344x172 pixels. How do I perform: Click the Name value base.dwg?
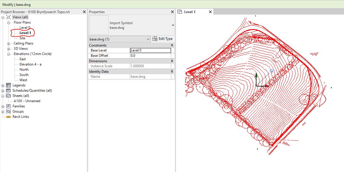click(x=138, y=77)
